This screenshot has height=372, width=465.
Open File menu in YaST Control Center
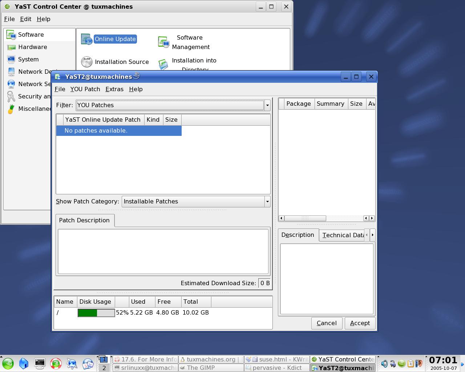tap(9, 19)
